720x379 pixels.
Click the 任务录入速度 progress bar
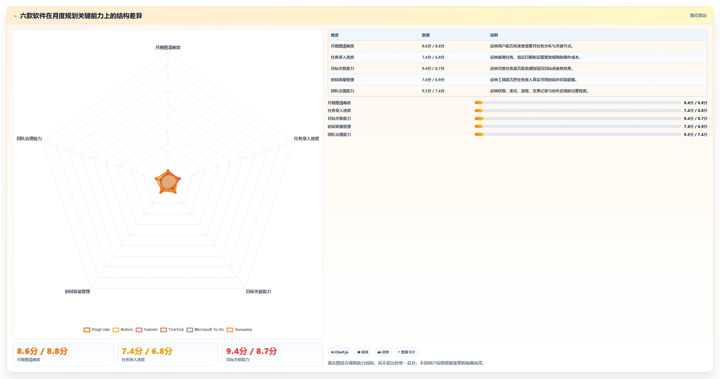coord(578,111)
